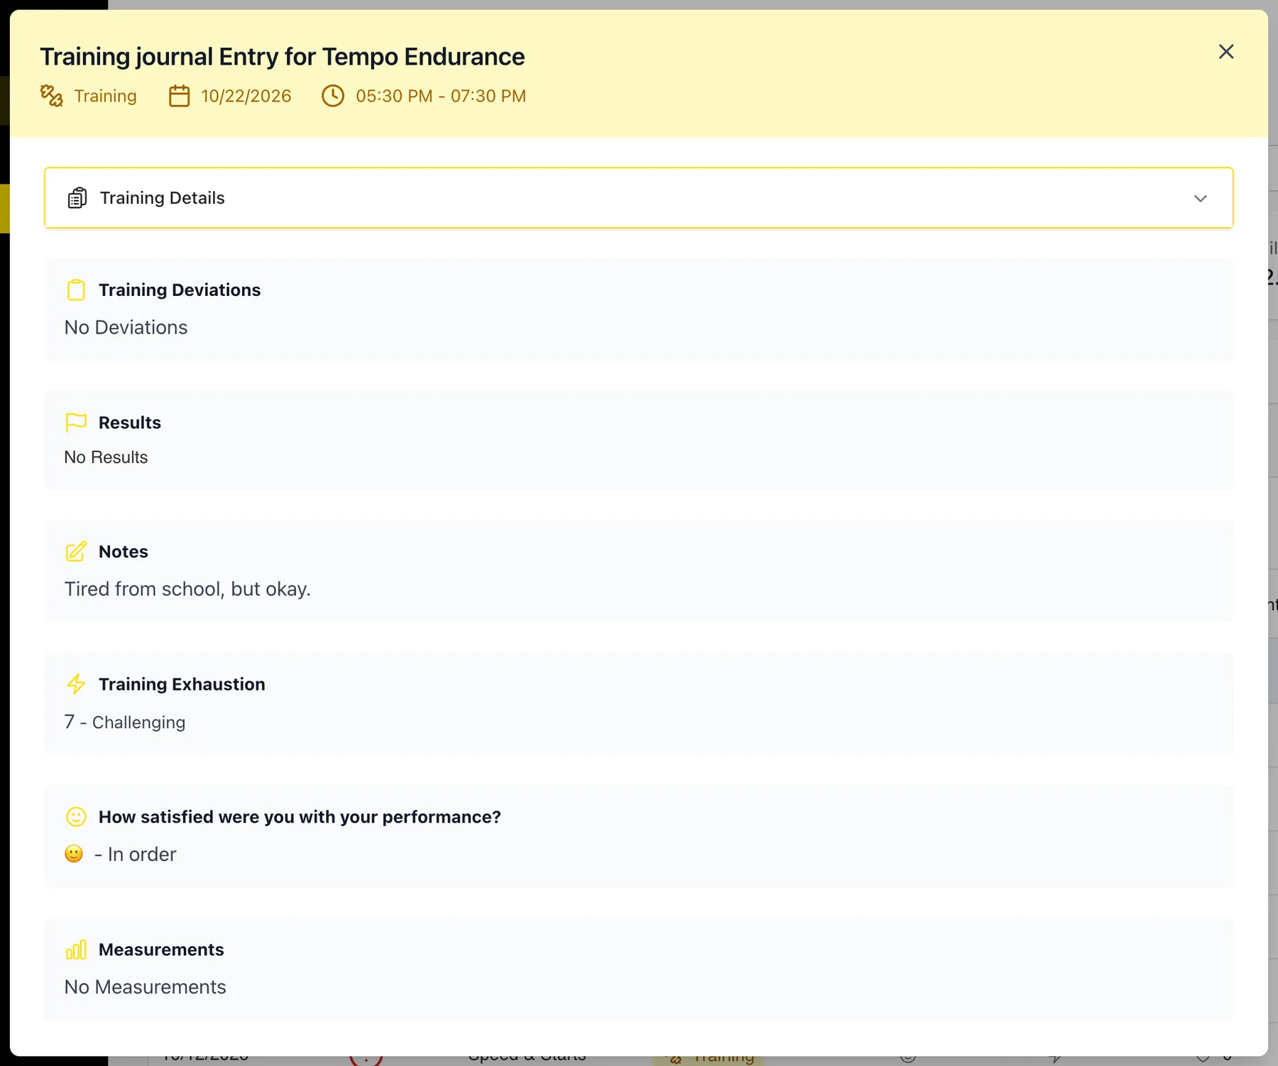Click the Notes pencil edit icon
This screenshot has width=1278, height=1066.
click(x=76, y=551)
